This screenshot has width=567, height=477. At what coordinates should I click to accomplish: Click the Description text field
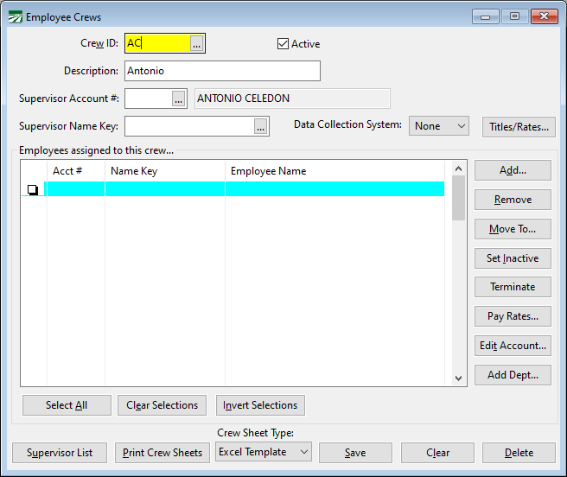(x=222, y=71)
